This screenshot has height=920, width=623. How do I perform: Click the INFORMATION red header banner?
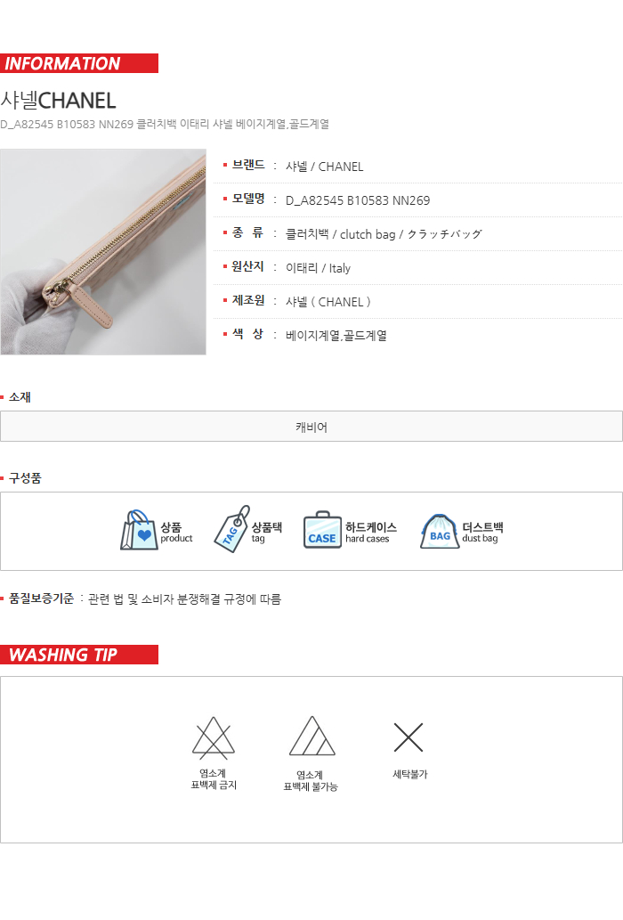(79, 63)
